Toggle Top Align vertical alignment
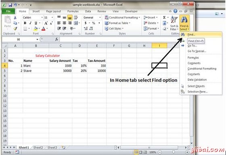 [59, 17]
